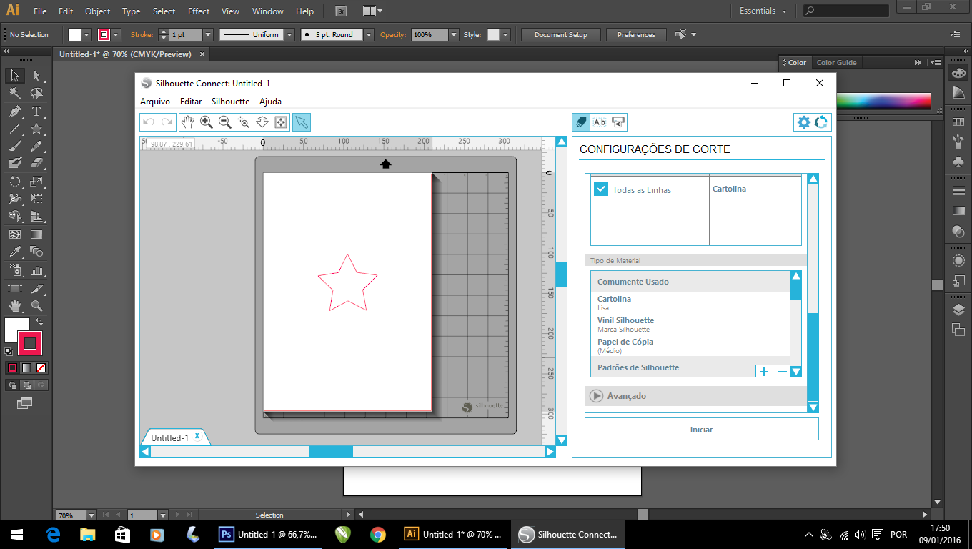Switch Illustrator paint mode to Gradient
Image resolution: width=972 pixels, height=549 pixels.
tap(26, 367)
